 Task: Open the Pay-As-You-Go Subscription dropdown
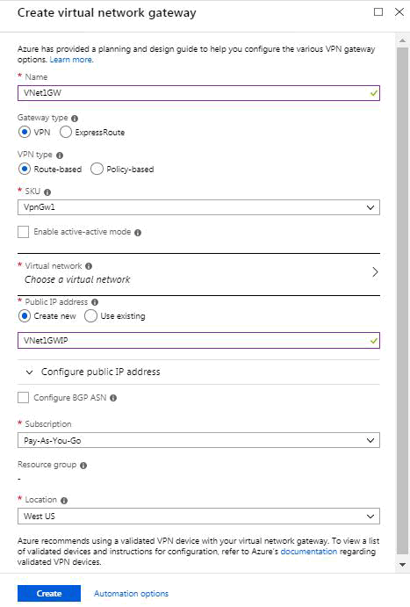pos(198,440)
